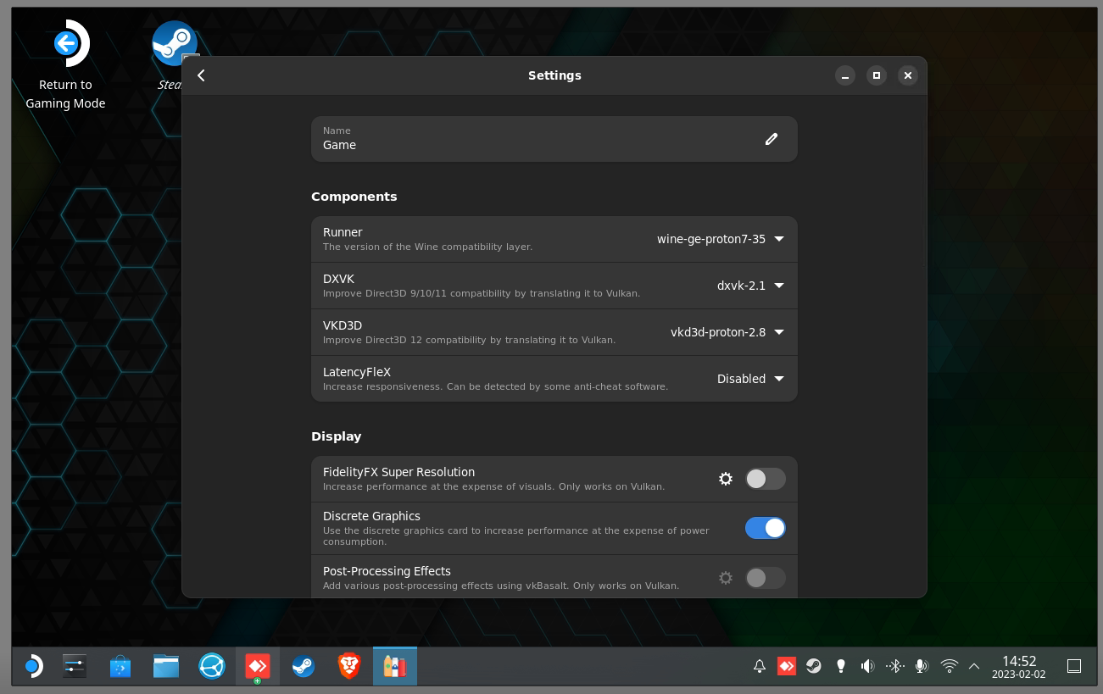This screenshot has width=1103, height=694.
Task: Open the lightbulb tray indicator
Action: pos(840,666)
